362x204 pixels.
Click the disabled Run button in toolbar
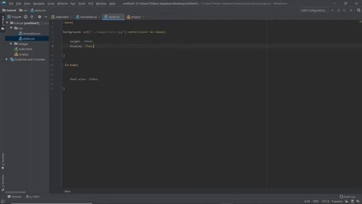[x=333, y=10]
